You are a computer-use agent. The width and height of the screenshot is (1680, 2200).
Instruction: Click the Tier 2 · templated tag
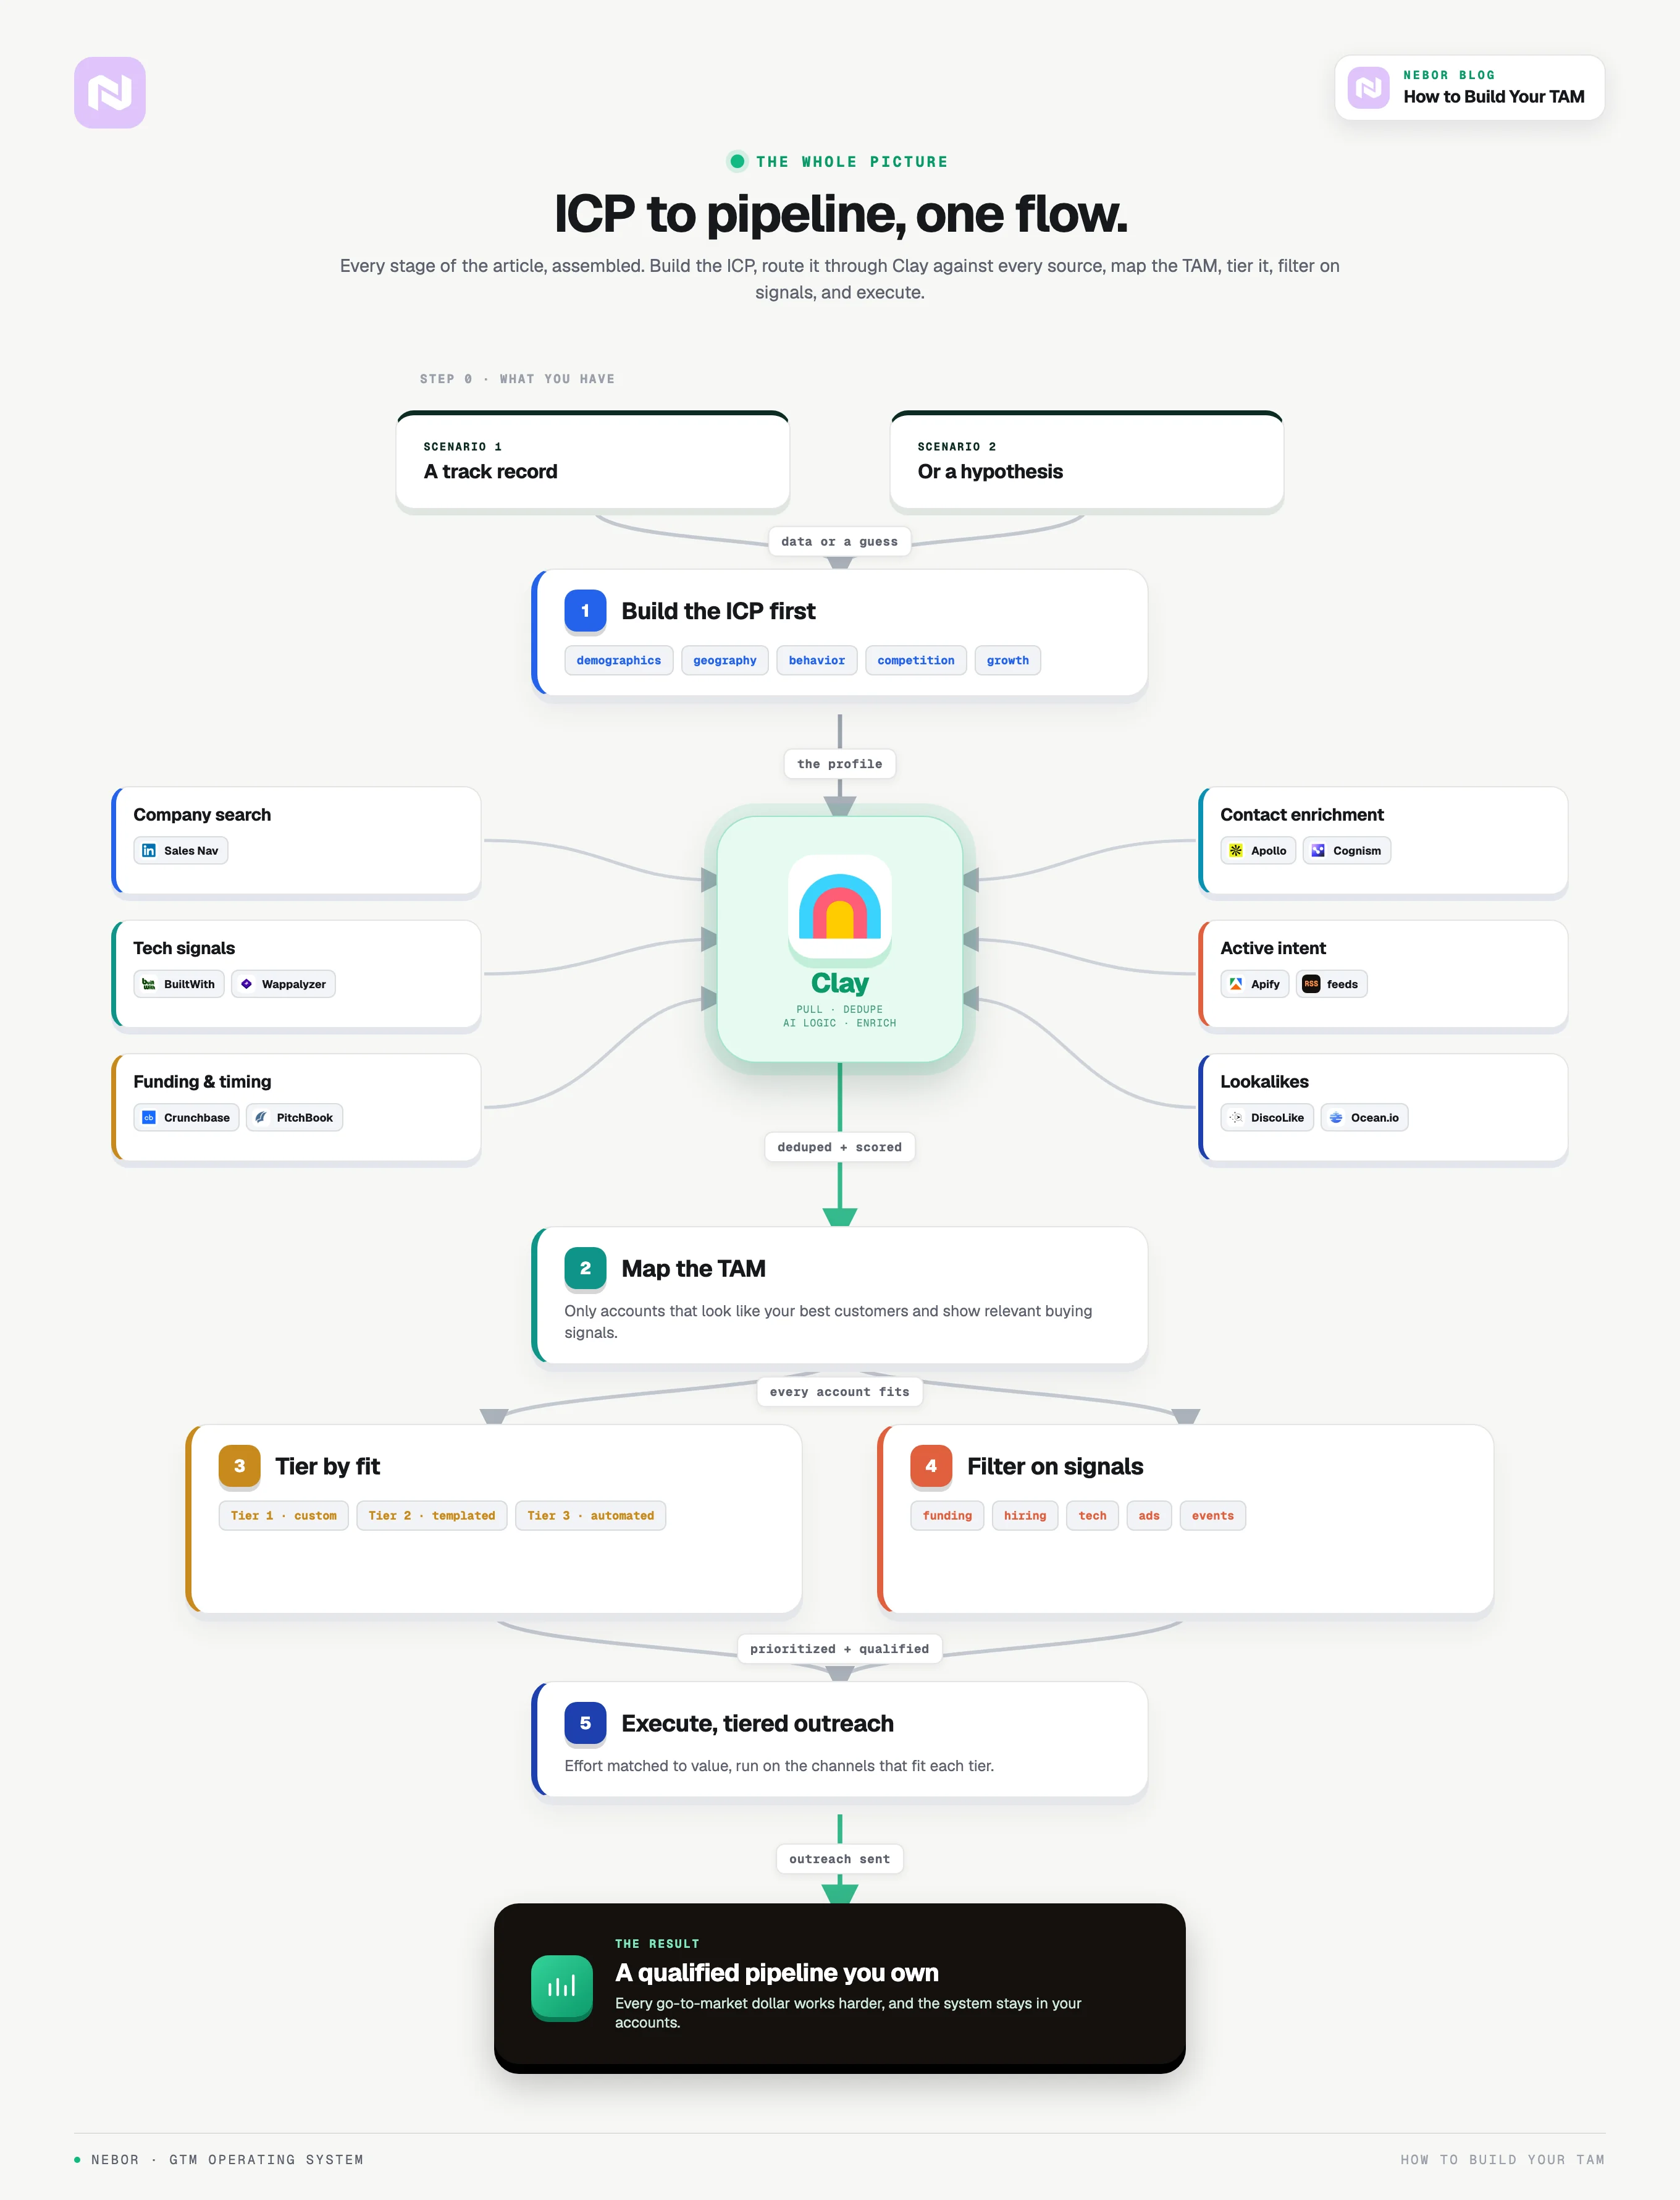coord(432,1516)
